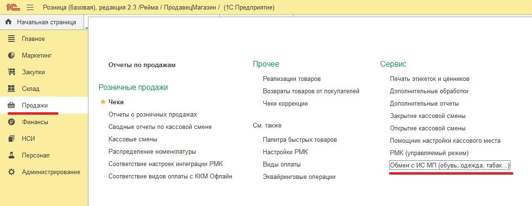
Task: Open Отчеты о розничных продажах
Action: pos(152,114)
